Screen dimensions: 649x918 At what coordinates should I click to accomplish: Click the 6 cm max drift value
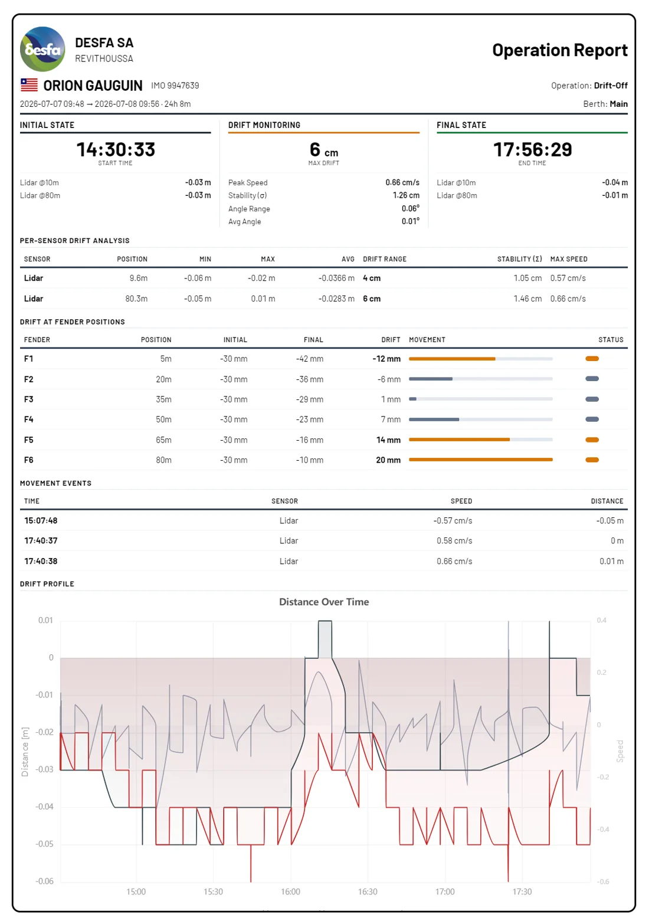coord(324,150)
